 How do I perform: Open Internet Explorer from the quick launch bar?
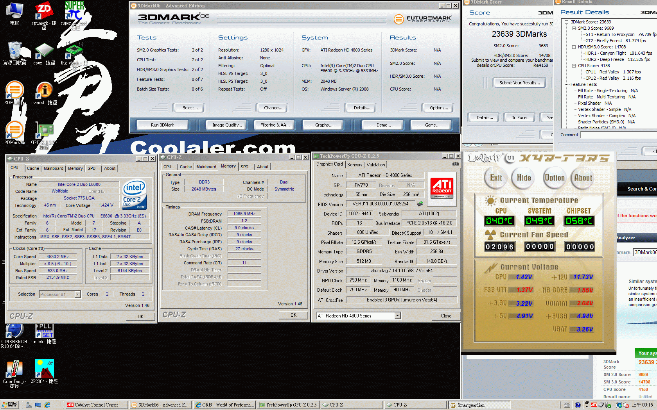click(47, 405)
